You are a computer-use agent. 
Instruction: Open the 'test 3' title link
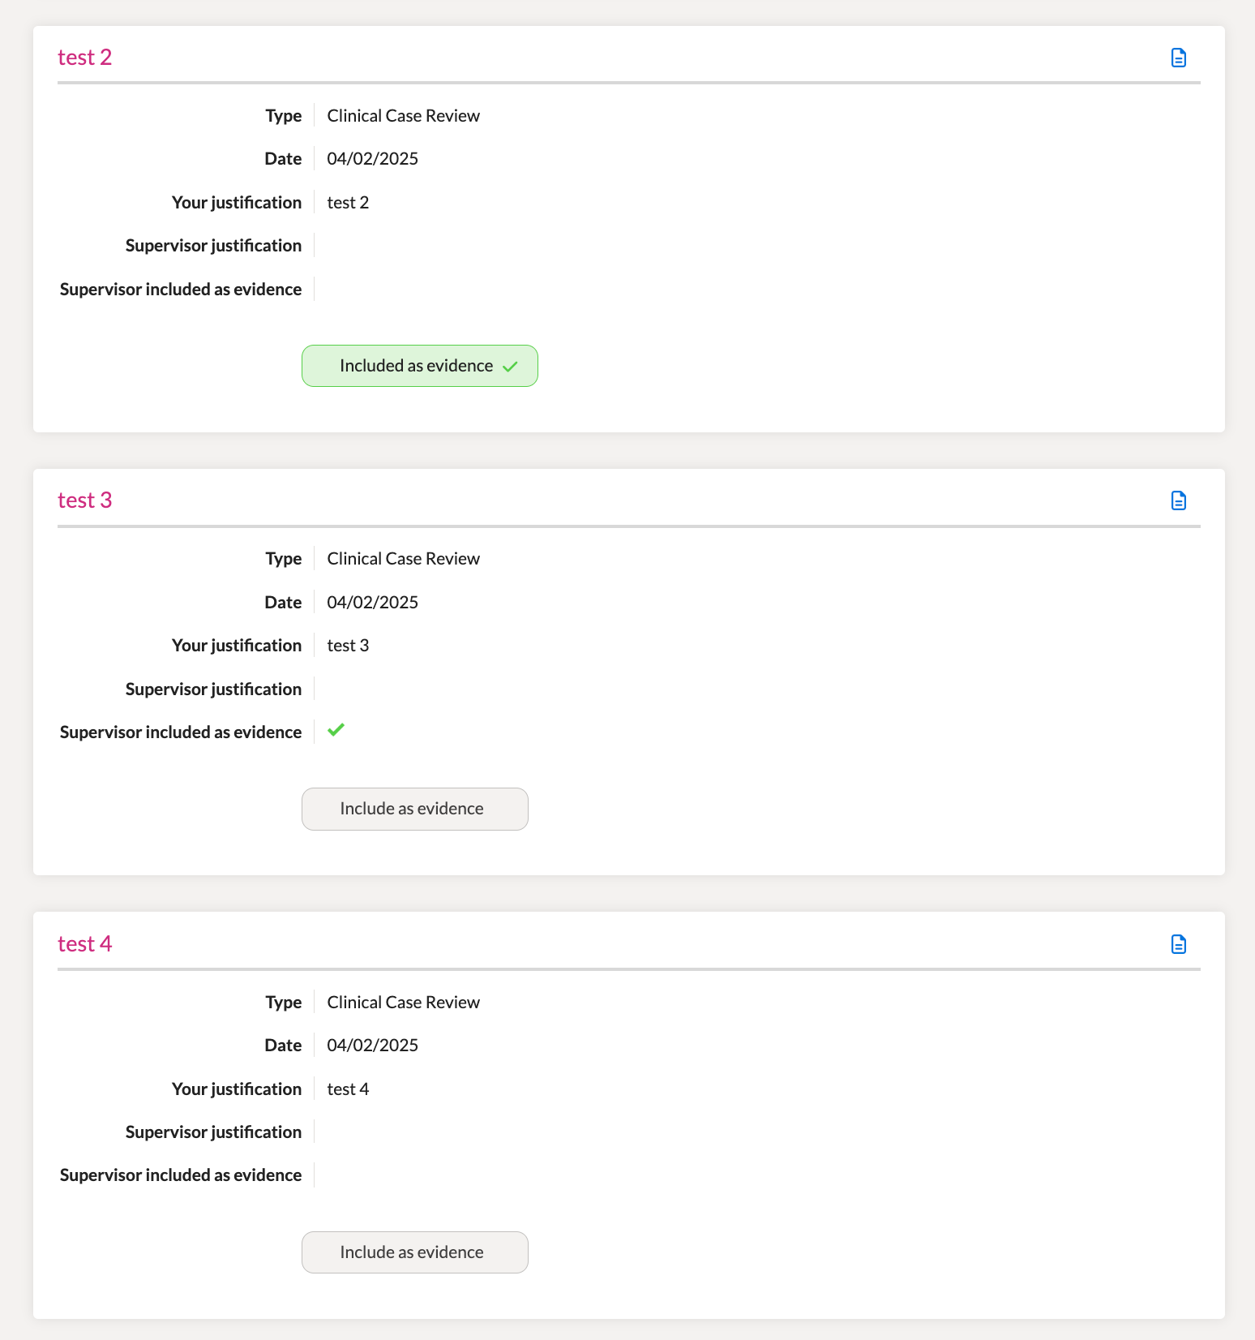[x=84, y=500]
